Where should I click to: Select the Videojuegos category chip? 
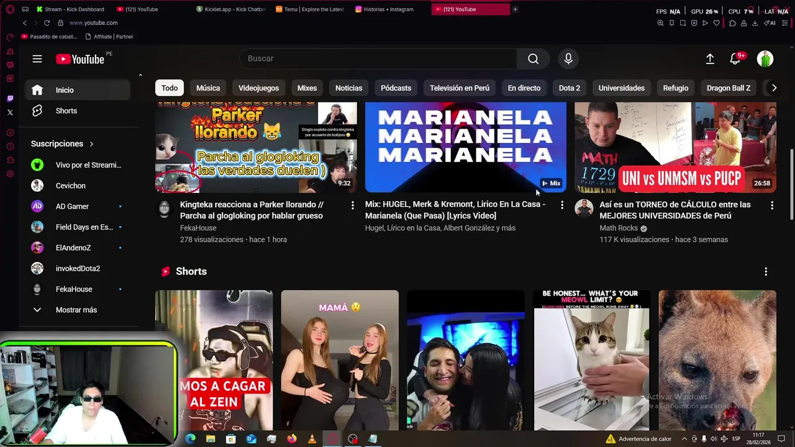[x=258, y=88]
